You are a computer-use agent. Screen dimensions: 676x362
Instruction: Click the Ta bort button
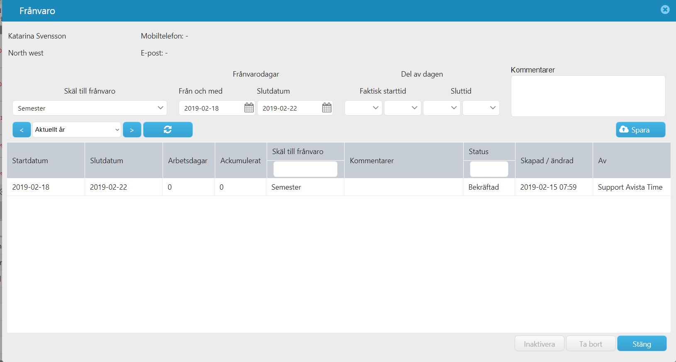point(591,344)
